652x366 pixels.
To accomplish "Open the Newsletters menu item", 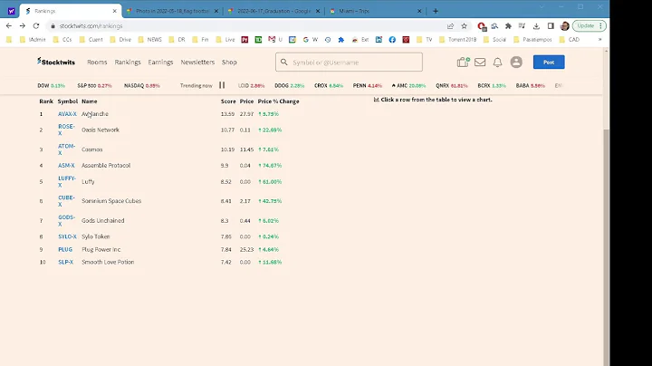I will (x=197, y=62).
